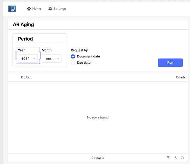Go to the Home menu item
The width and height of the screenshot is (190, 164).
34,9
